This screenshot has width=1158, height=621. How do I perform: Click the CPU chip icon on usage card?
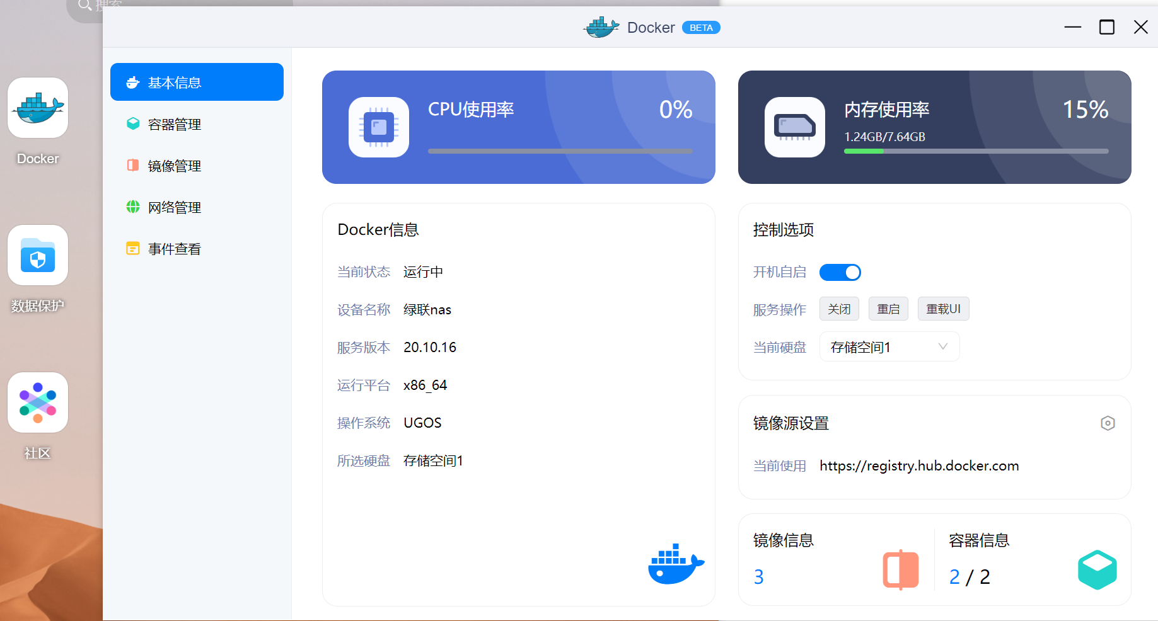click(379, 127)
